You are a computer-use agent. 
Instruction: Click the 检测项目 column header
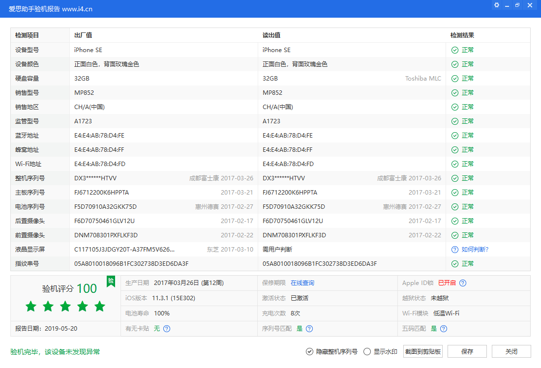pyautogui.click(x=27, y=35)
